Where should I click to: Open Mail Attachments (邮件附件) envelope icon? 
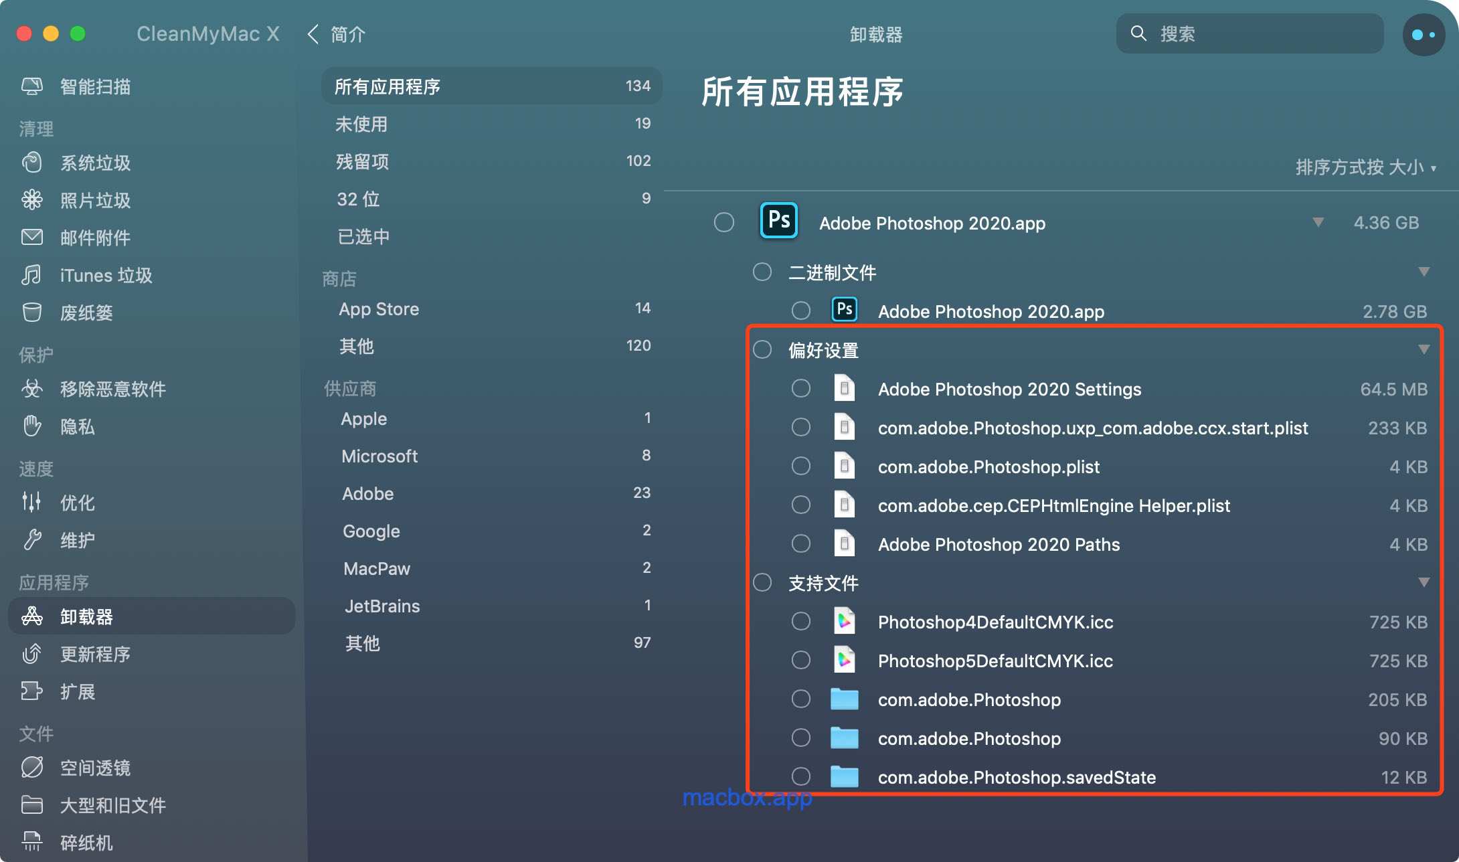[32, 237]
